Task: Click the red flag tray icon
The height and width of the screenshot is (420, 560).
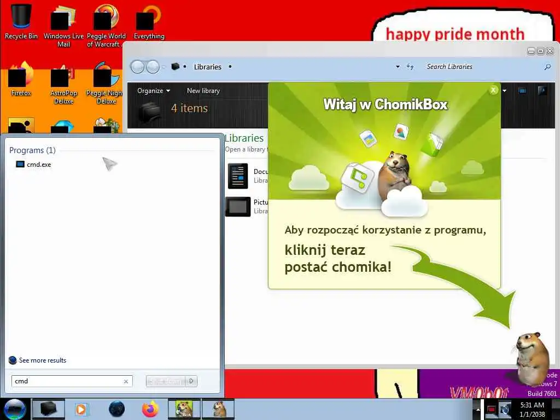Action: tap(492, 409)
